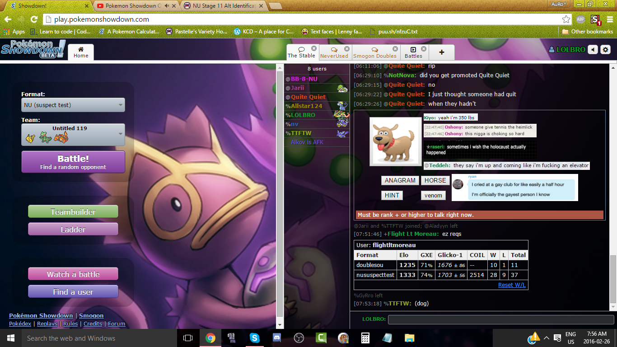Click Watch a battle button

click(x=73, y=274)
